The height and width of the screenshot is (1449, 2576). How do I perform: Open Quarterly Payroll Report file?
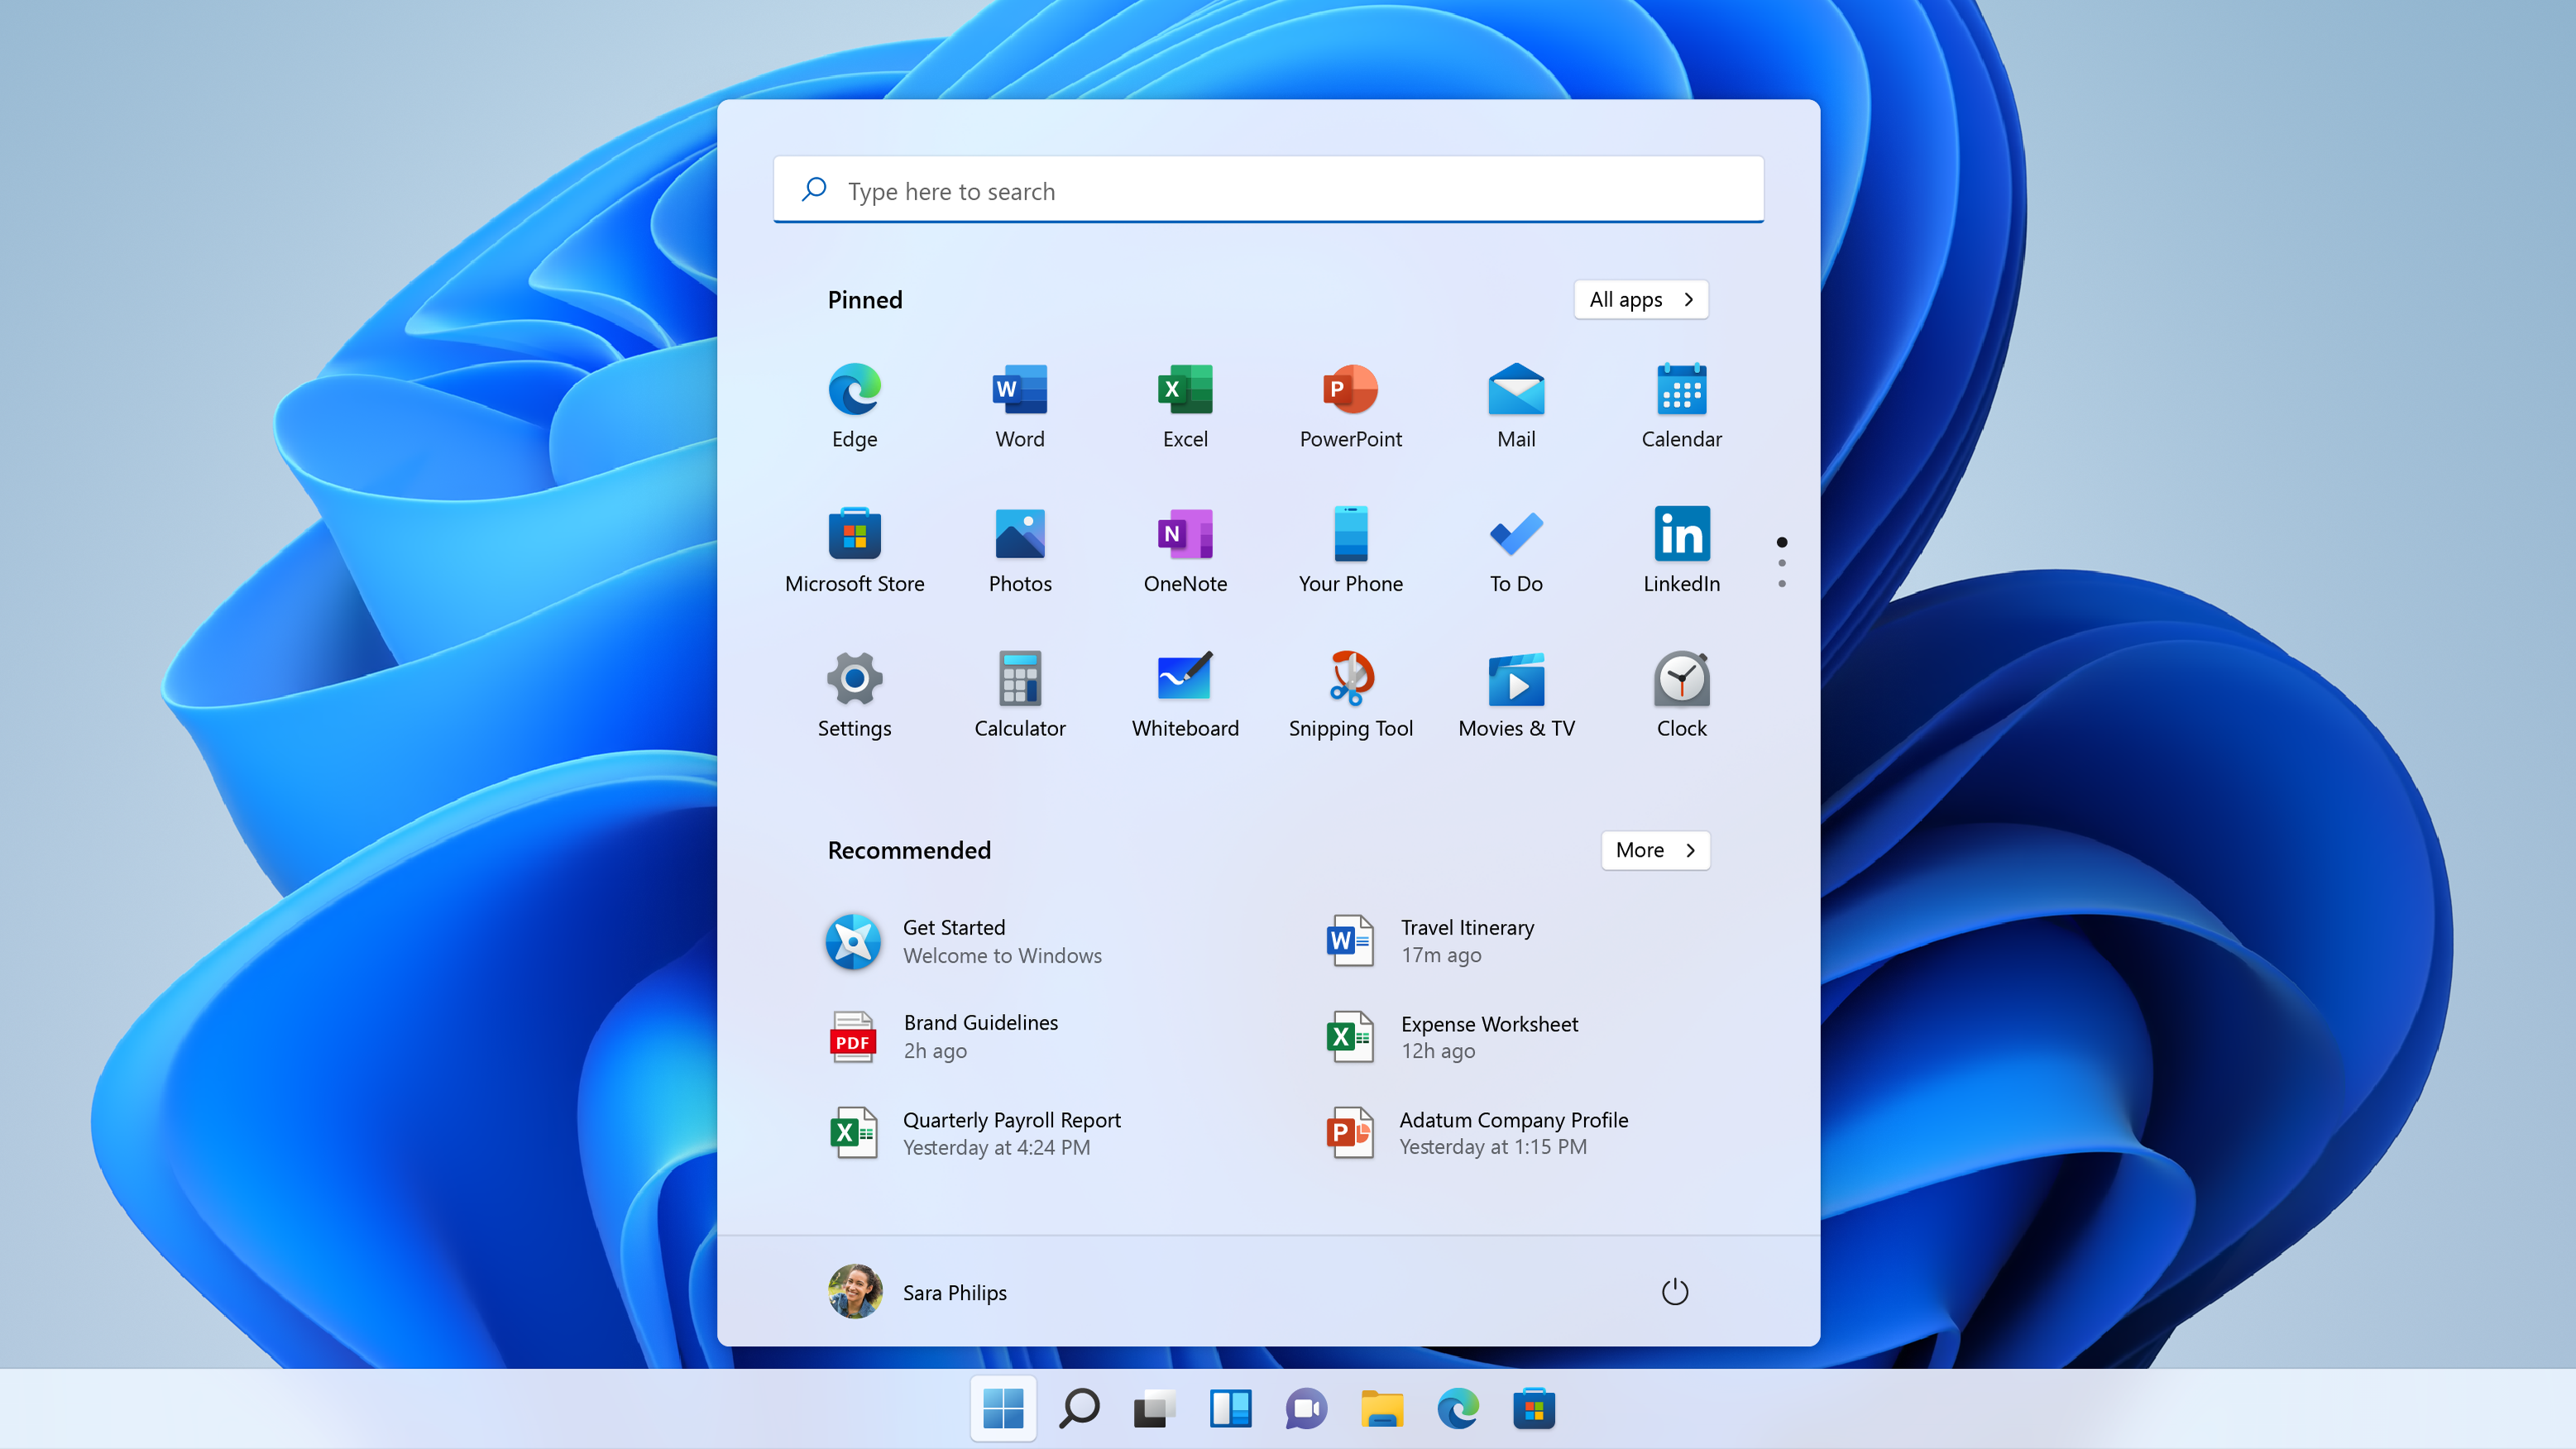click(x=1010, y=1132)
